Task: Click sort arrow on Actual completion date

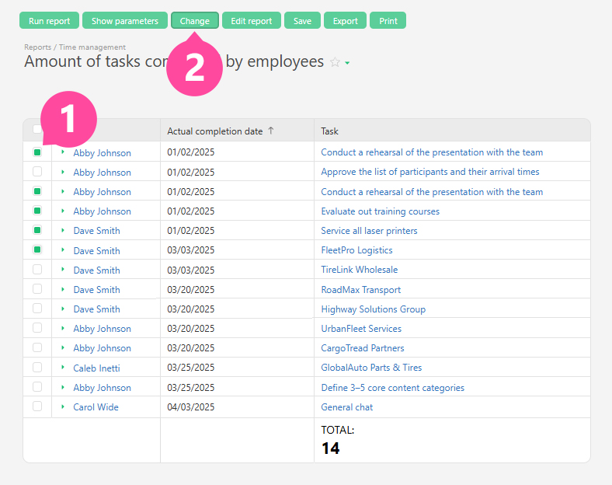Action: [270, 131]
